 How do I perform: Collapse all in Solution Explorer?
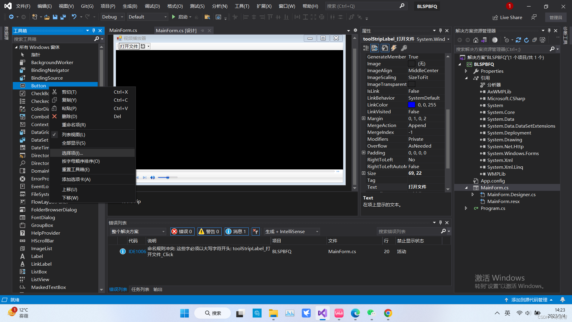coord(534,40)
